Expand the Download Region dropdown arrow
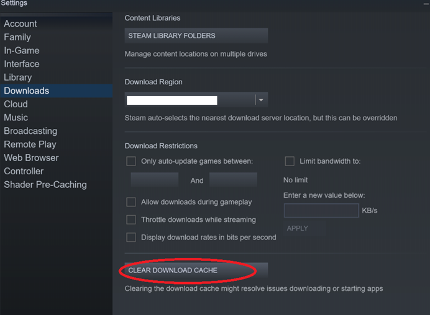This screenshot has height=315, width=430. pyautogui.click(x=261, y=100)
